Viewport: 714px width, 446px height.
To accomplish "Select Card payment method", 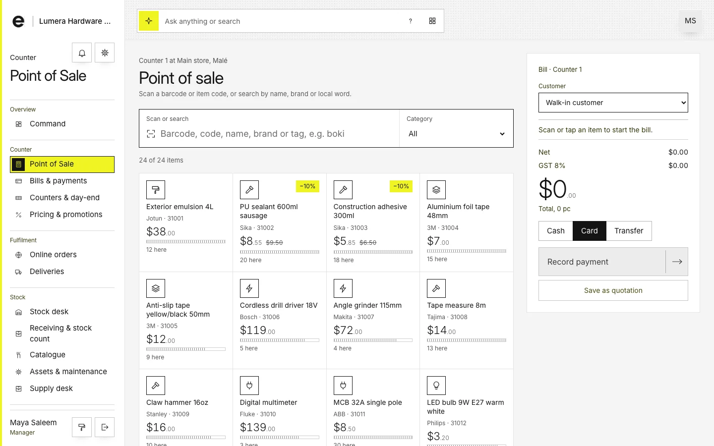I will [590, 231].
